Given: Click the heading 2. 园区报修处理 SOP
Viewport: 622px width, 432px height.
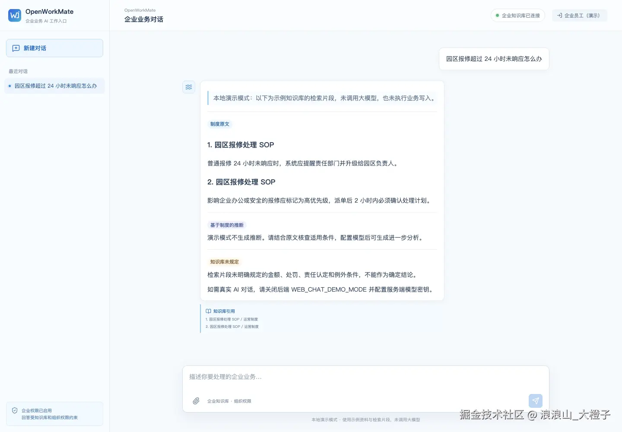Looking at the screenshot, I should [x=241, y=182].
